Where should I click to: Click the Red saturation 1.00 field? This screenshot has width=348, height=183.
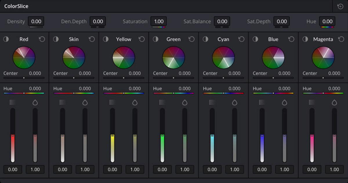[35, 169]
